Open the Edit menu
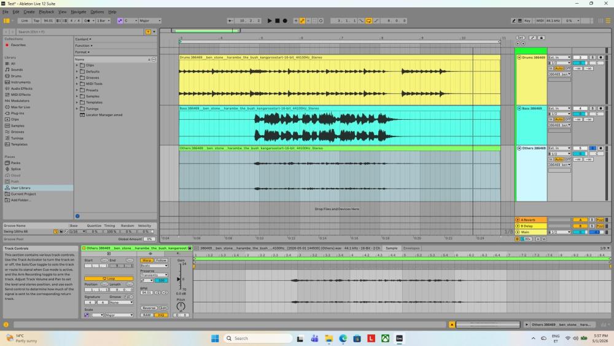 (x=16, y=12)
